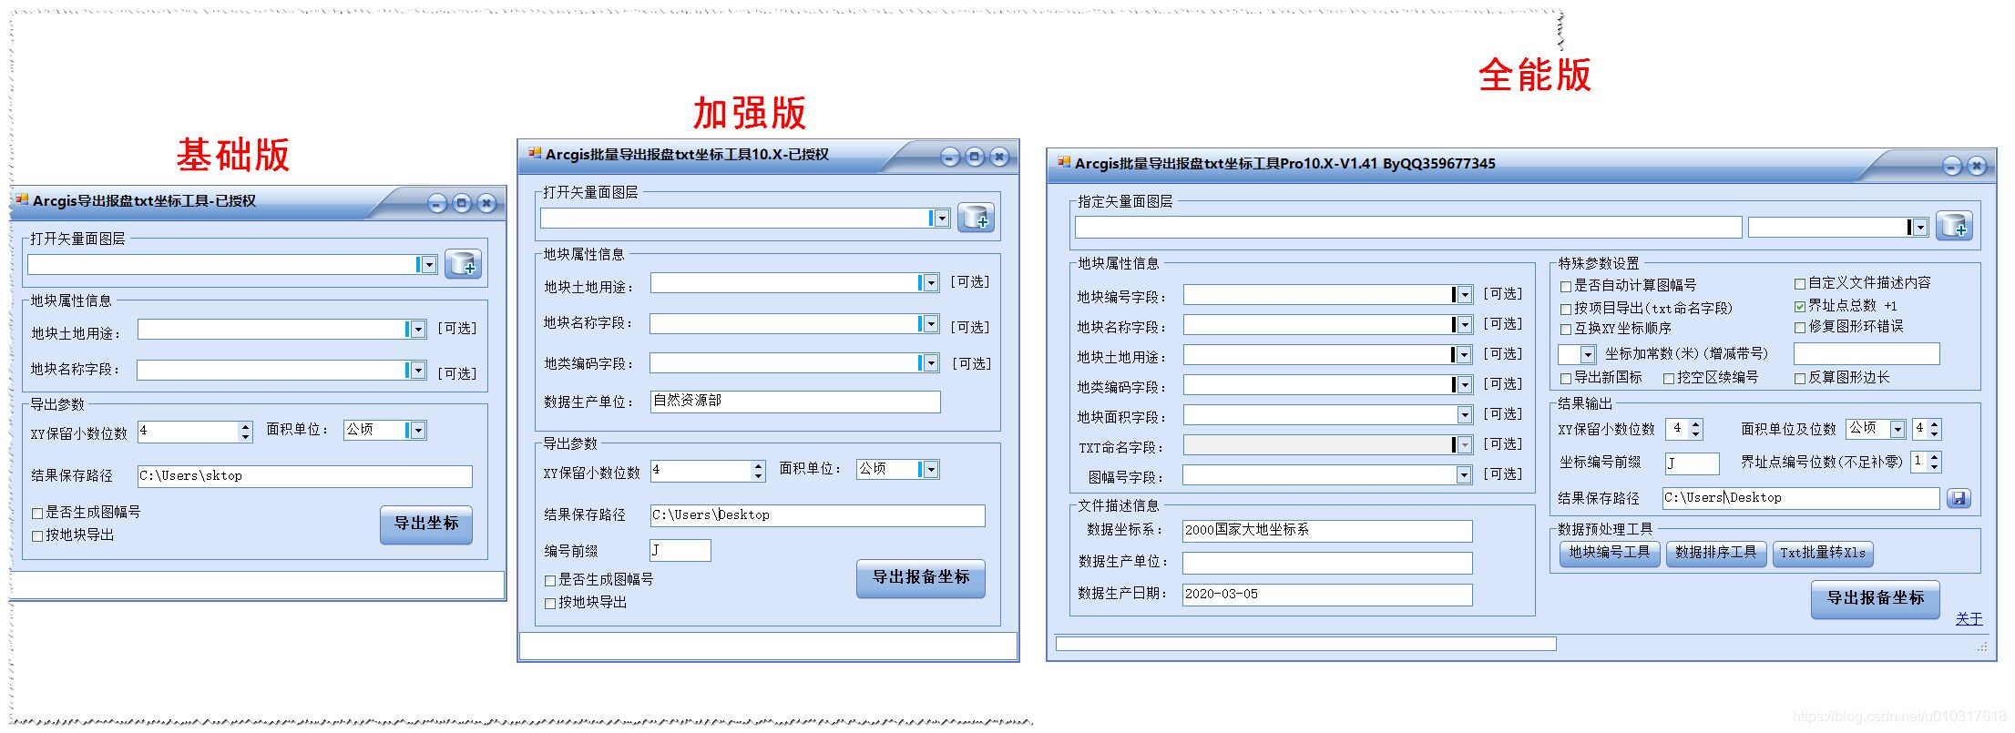Click 数据生产日期 field showing 2020-03-05
The width and height of the screenshot is (2015, 733).
point(1327,595)
